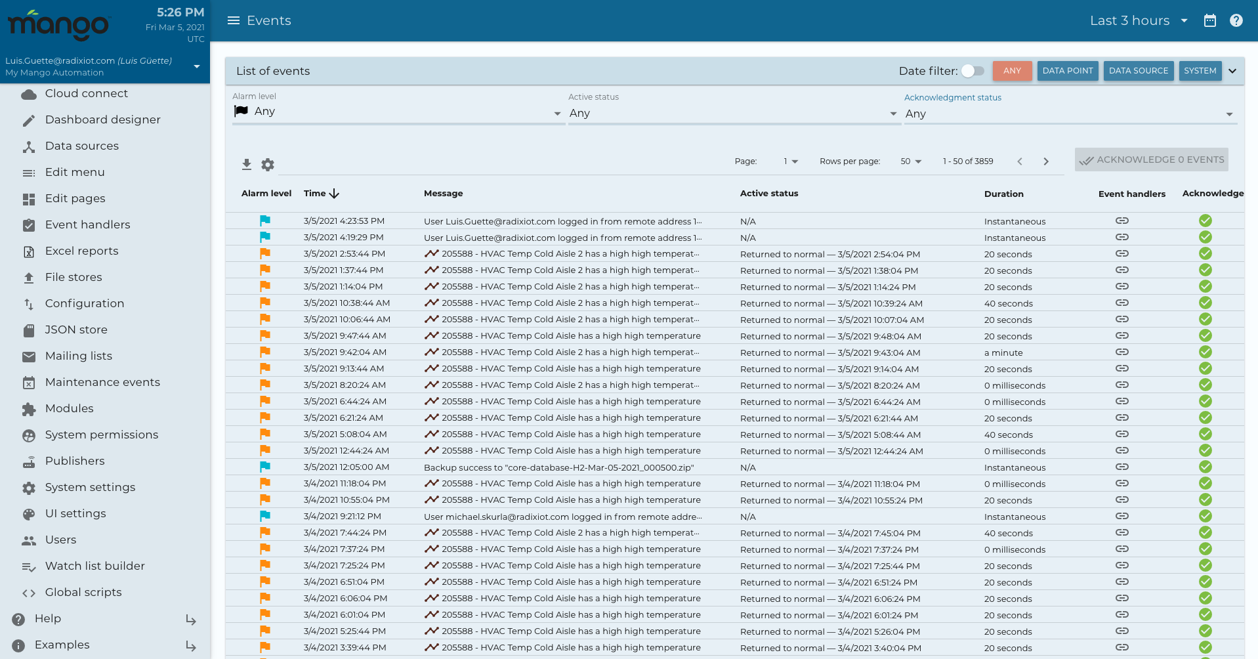This screenshot has width=1258, height=659.
Task: Toggle acknowledged check for Backup success event
Action: click(x=1206, y=467)
